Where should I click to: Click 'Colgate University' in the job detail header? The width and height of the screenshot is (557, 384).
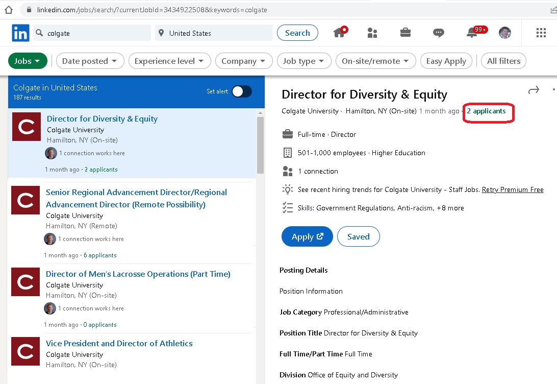tap(310, 111)
